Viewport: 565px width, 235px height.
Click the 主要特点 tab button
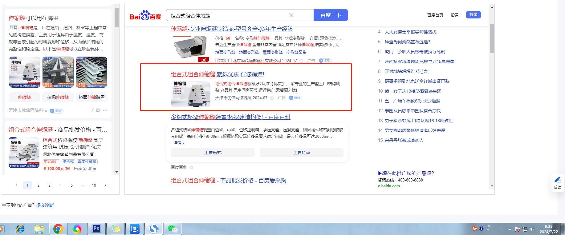click(x=302, y=153)
